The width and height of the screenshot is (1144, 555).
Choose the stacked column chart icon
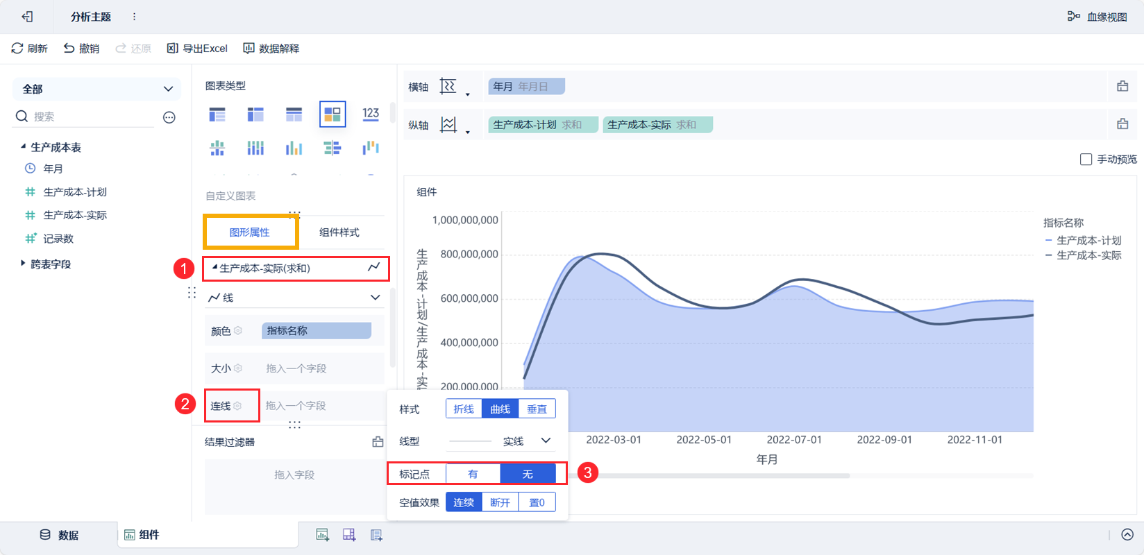255,148
